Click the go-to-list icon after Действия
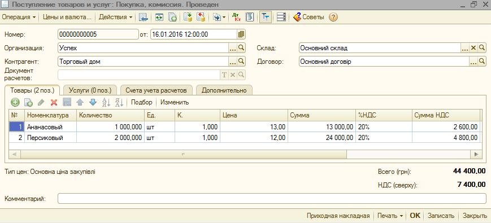491x223 pixels. 144,17
